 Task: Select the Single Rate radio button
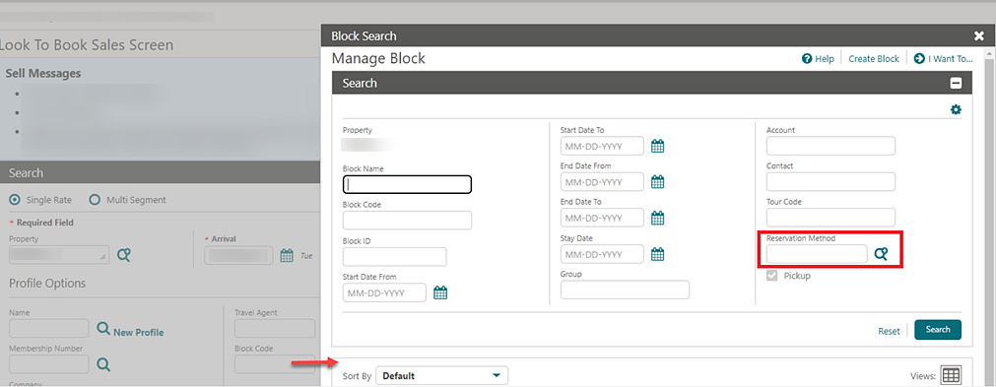(15, 200)
